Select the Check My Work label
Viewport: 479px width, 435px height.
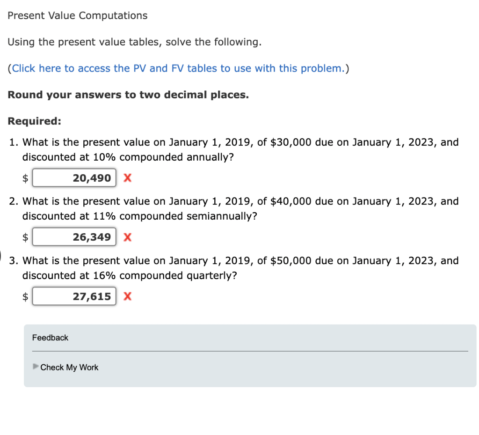point(69,367)
